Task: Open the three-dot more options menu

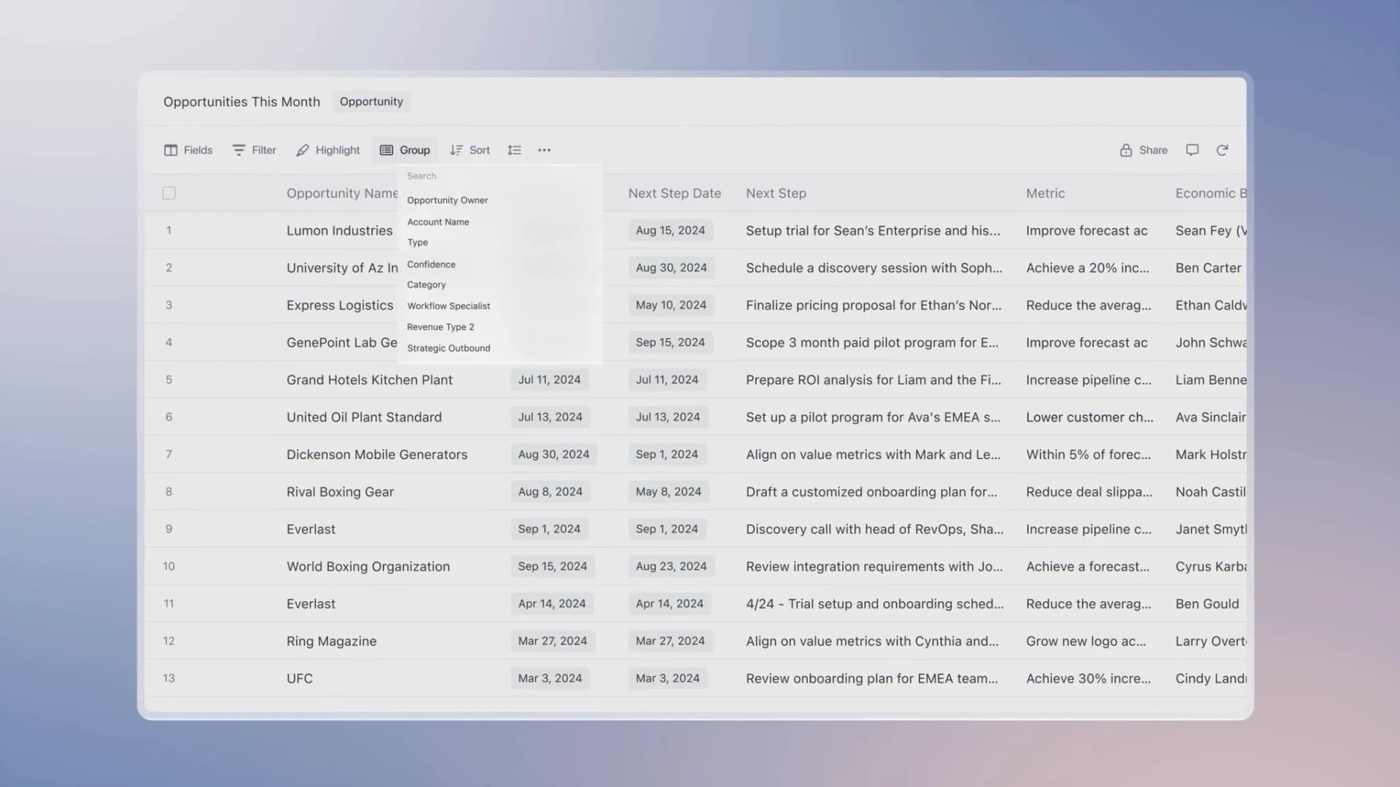Action: 544,150
